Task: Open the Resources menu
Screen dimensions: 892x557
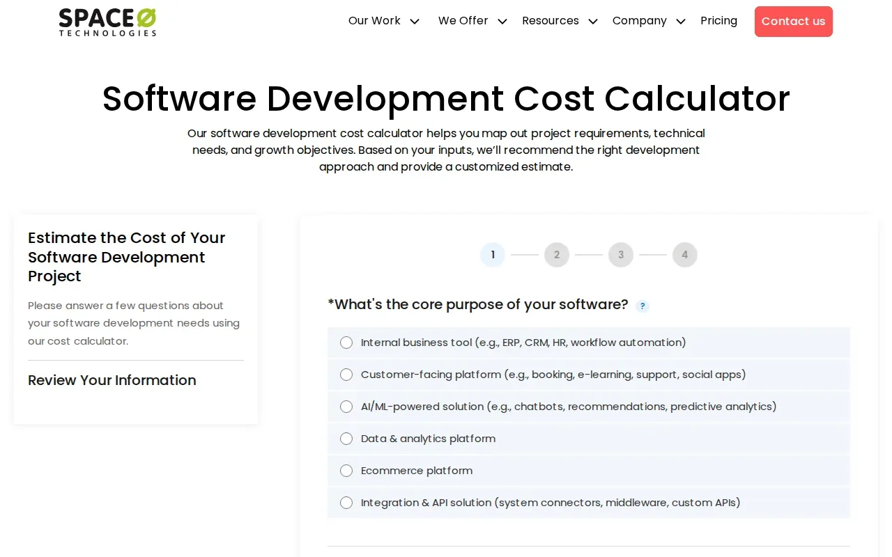Action: point(550,21)
